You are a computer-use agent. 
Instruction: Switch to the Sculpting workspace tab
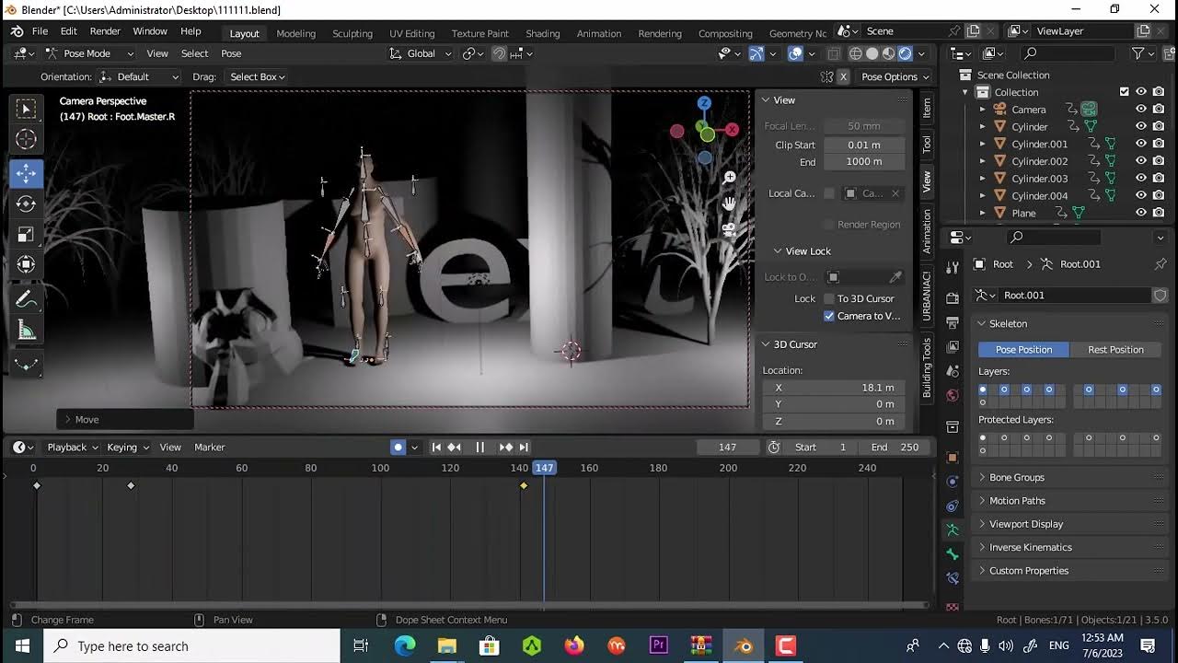352,33
